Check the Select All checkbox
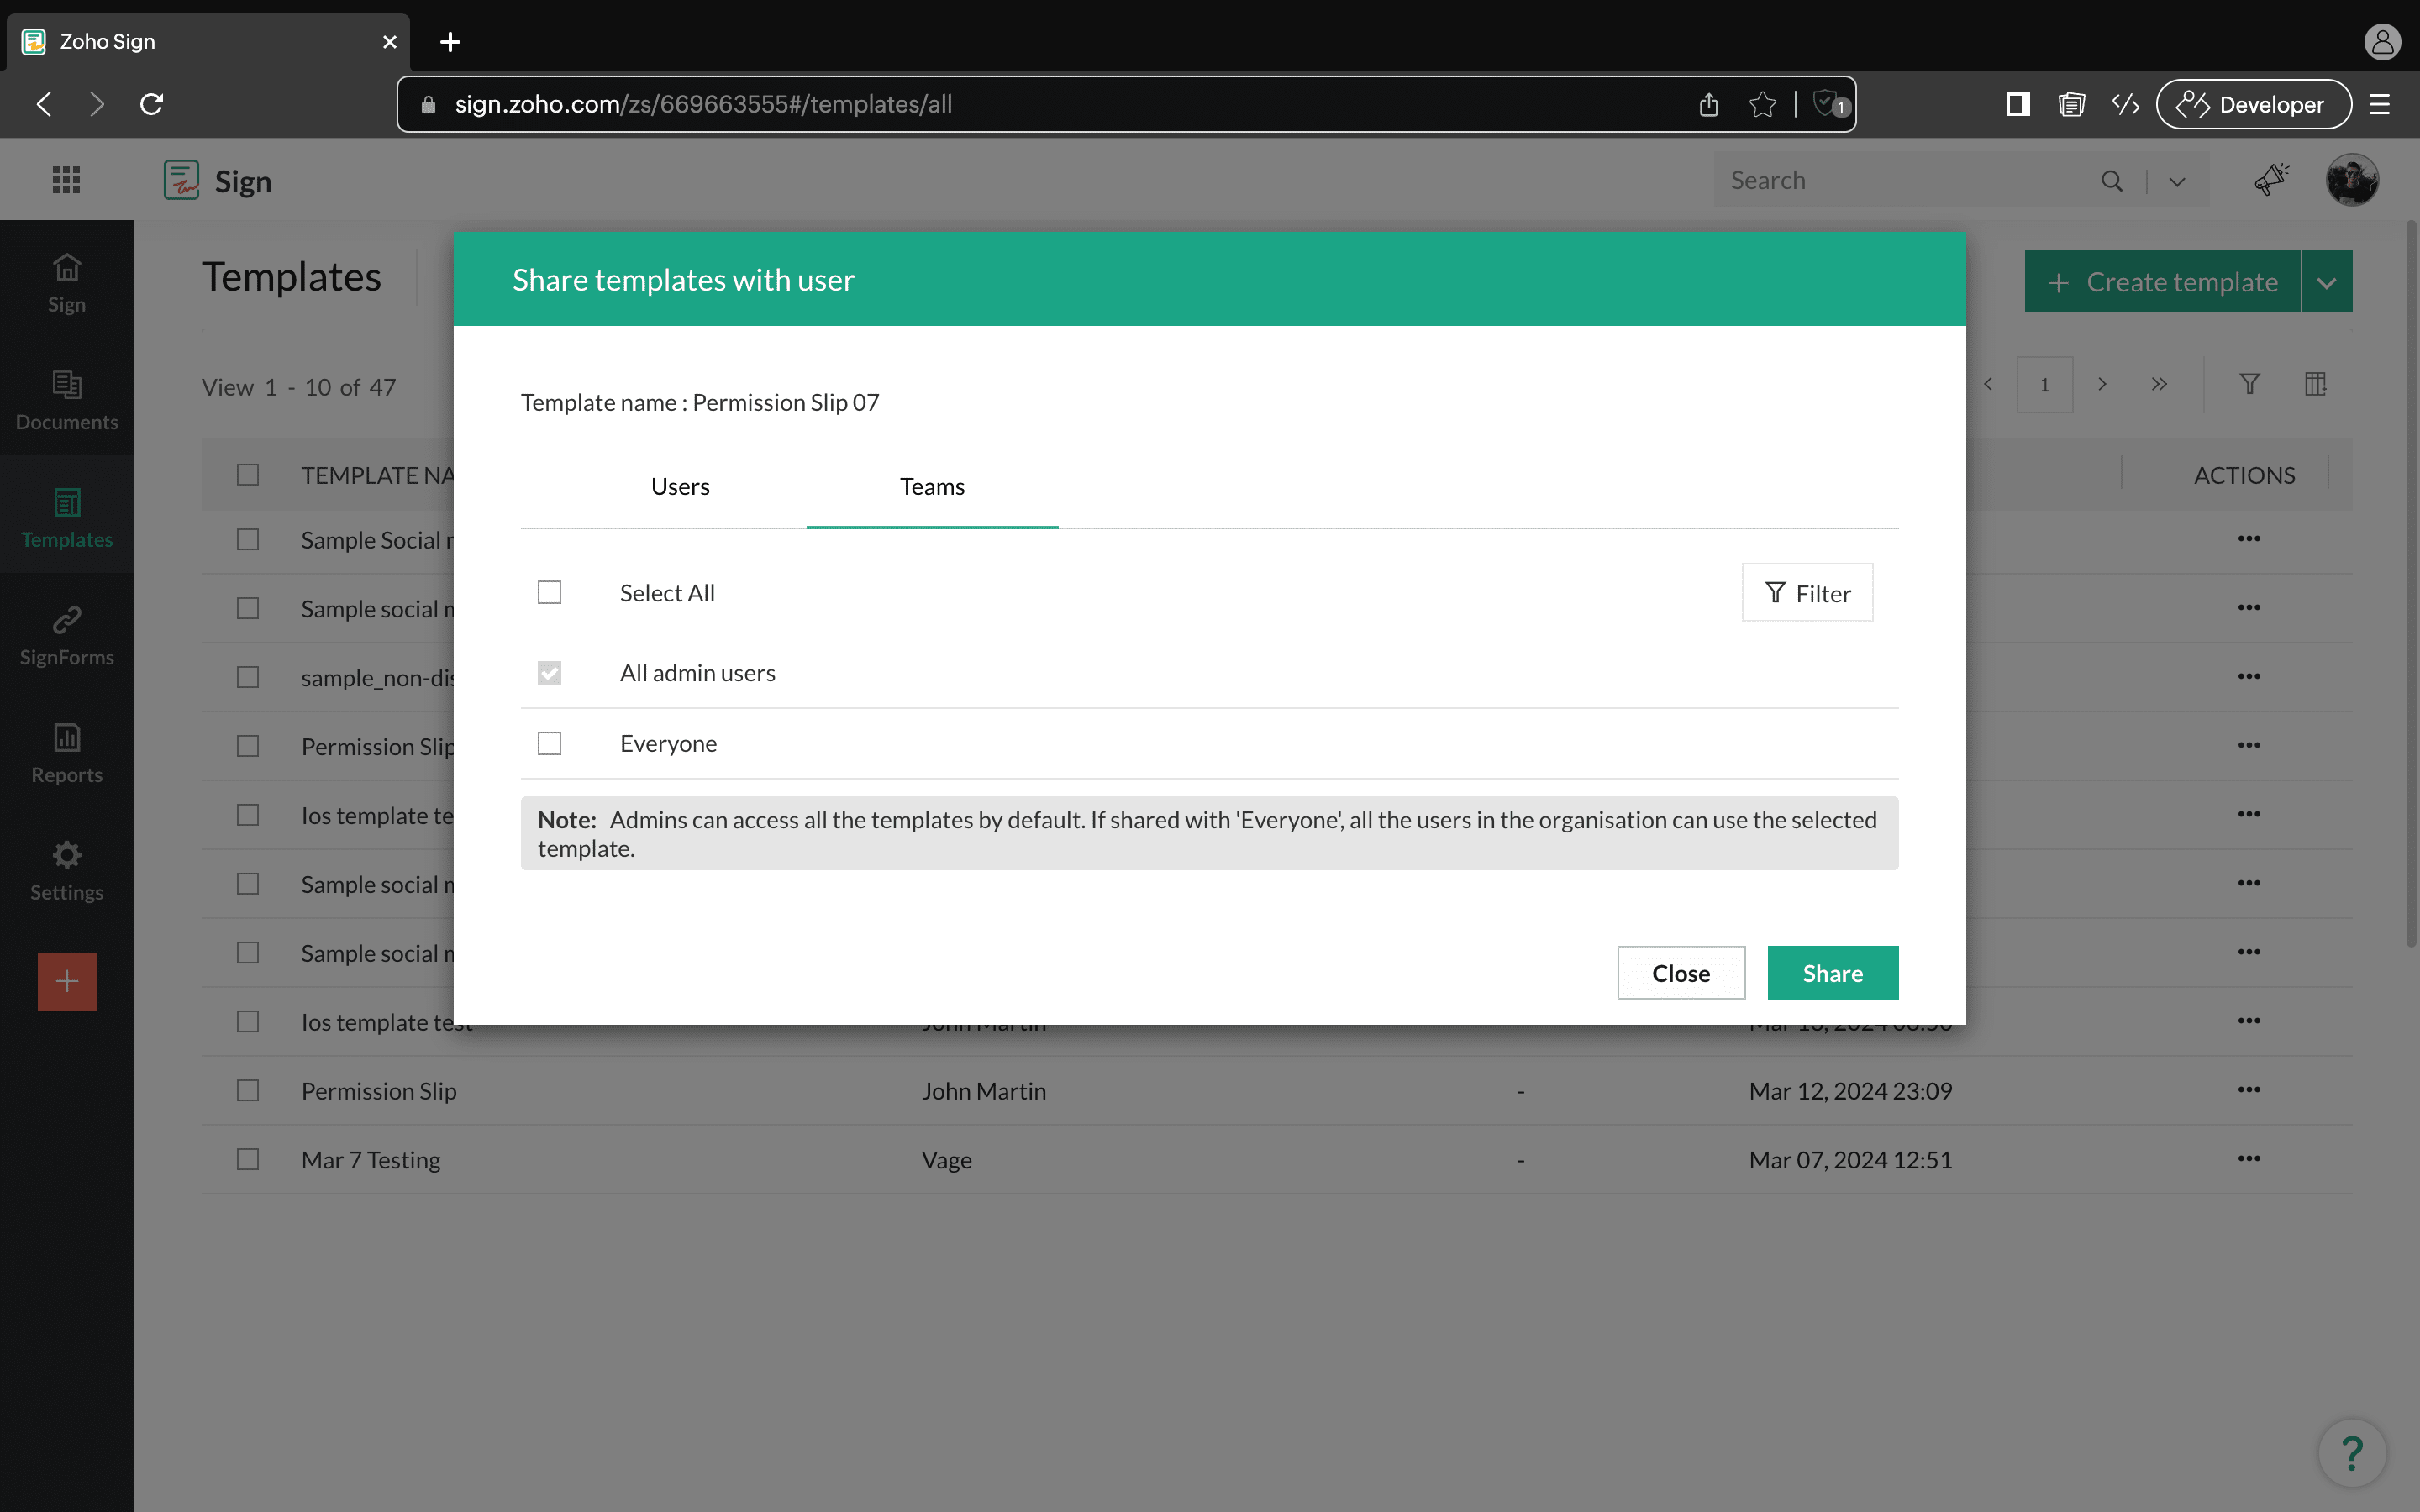Viewport: 2420px width, 1512px height. point(549,593)
